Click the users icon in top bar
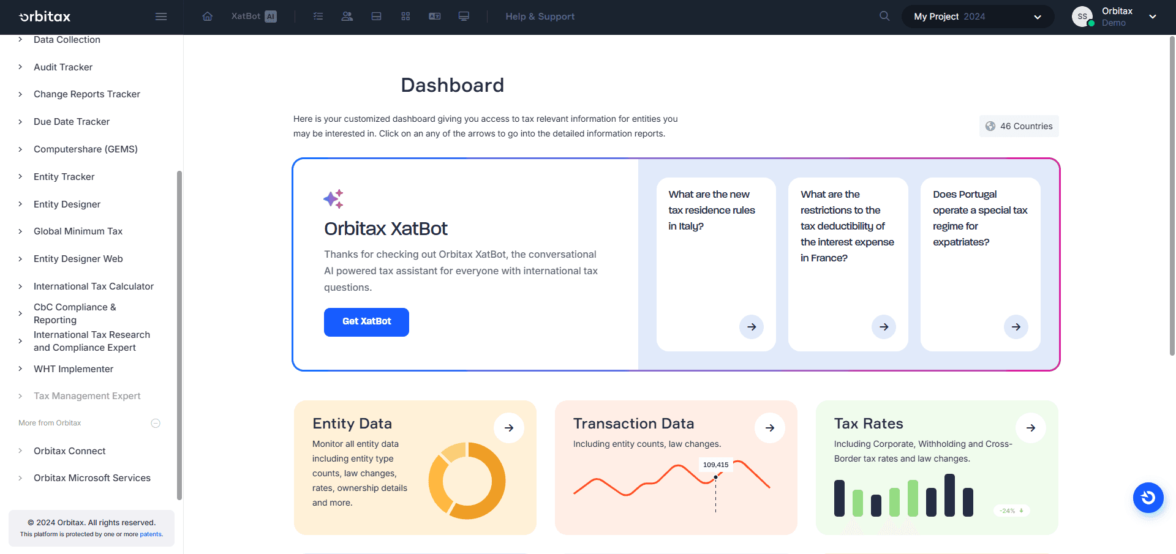 click(347, 17)
